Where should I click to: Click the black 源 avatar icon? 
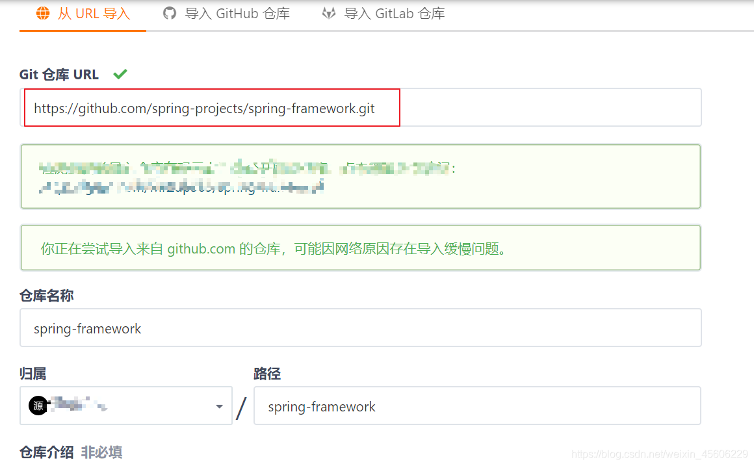tap(38, 406)
